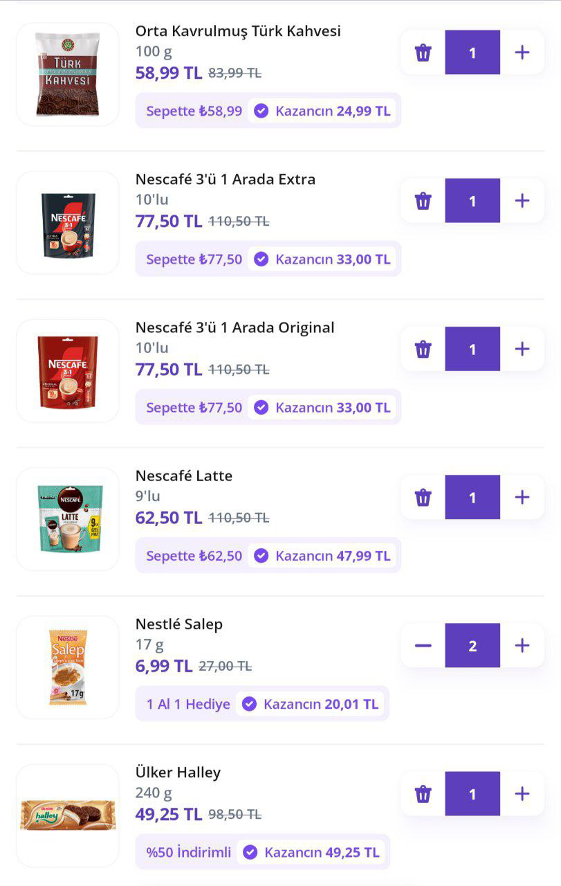Open the Nescafé 3'ü 1 Arada Extra title
The height and width of the screenshot is (886, 561).
226,179
